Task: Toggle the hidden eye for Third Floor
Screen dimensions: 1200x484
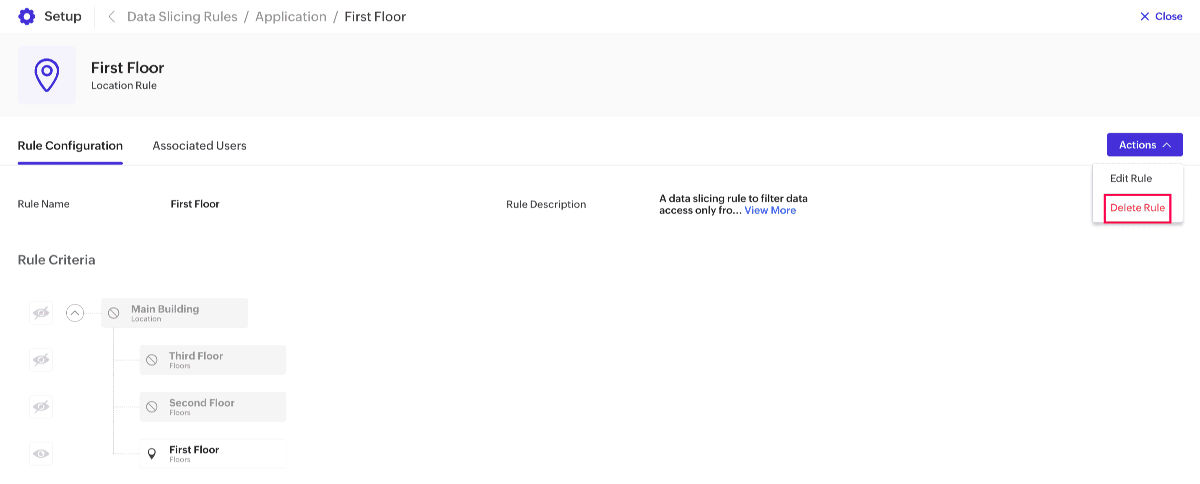Action: point(41,360)
